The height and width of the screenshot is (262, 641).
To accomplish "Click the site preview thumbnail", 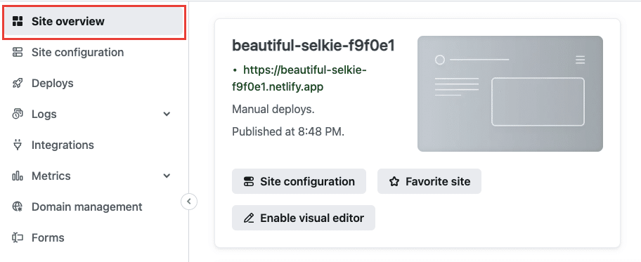I will click(510, 94).
